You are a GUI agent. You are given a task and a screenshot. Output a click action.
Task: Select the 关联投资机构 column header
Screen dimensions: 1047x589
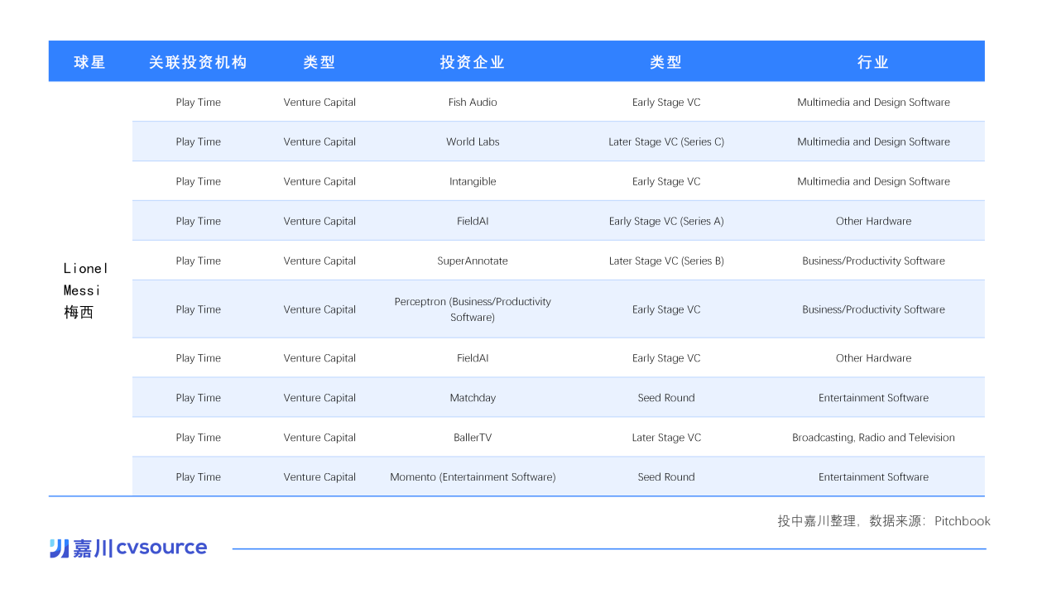(198, 62)
